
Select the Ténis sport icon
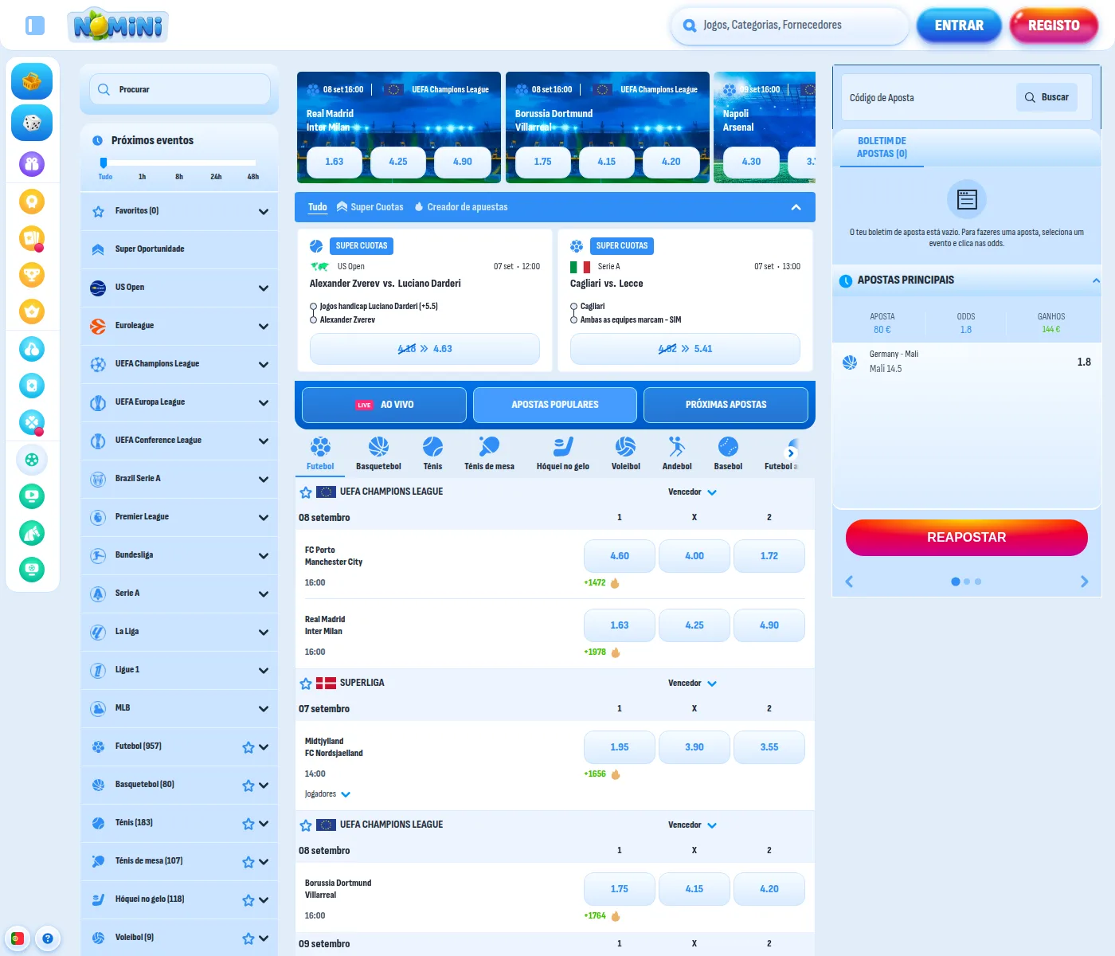tap(432, 453)
